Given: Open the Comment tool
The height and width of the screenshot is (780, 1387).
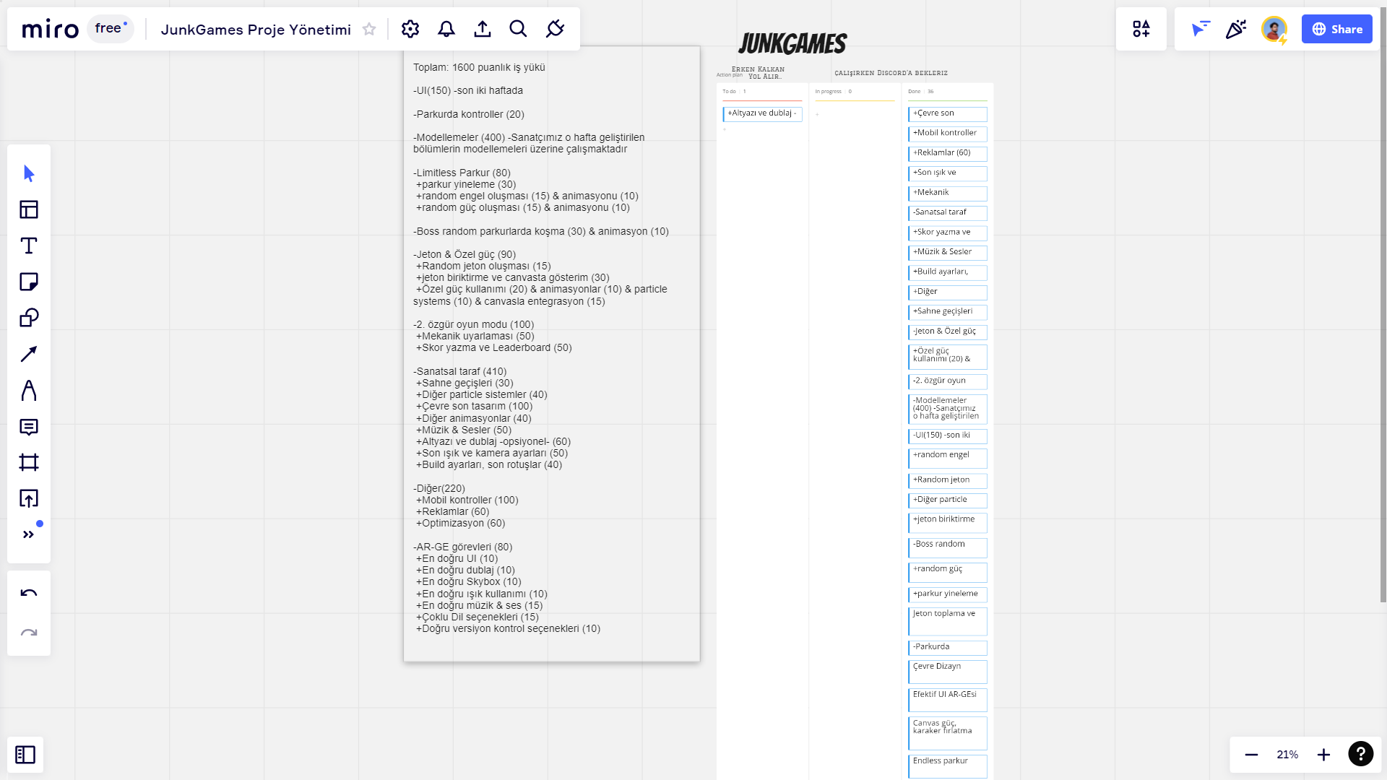Looking at the screenshot, I should coord(28,428).
